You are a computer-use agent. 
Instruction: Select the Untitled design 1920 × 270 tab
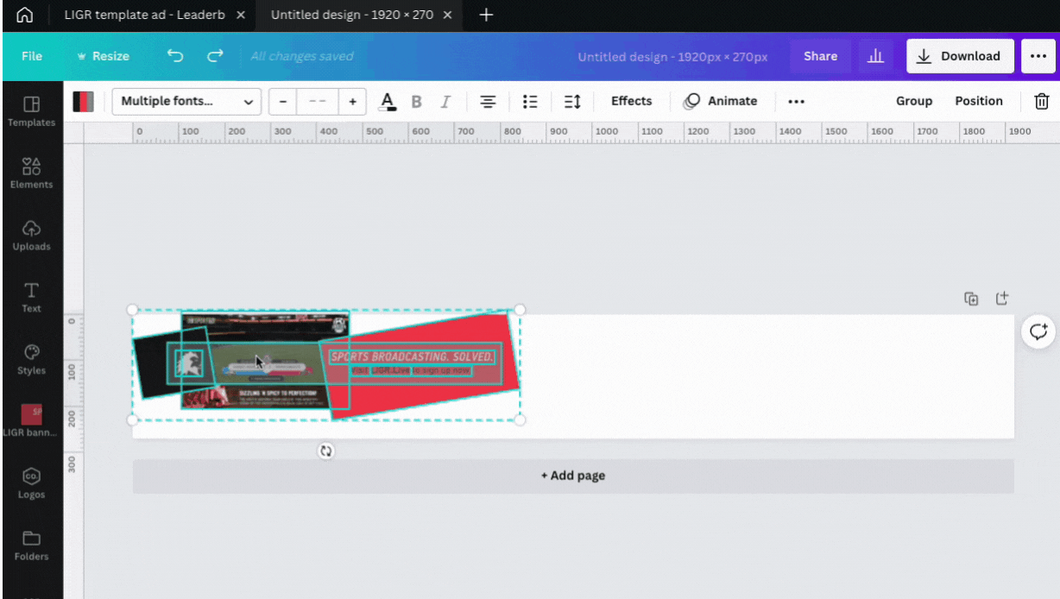tap(352, 15)
